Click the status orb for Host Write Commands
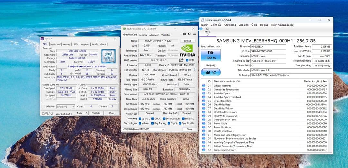Screen dimensions: 348x168 [x=204, y=116]
